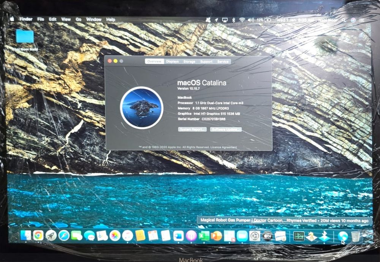380x262 pixels.
Task: Open the Window menu
Action: point(93,20)
